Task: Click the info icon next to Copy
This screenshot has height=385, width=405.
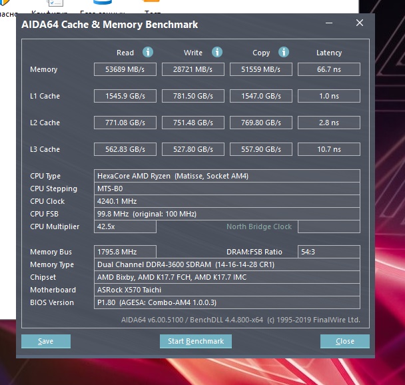Action: coord(284,52)
